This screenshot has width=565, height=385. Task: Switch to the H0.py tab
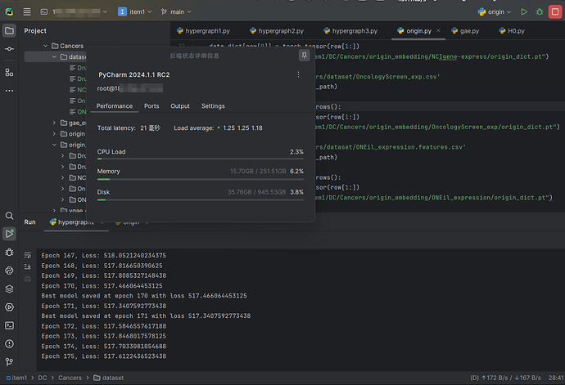pos(512,31)
